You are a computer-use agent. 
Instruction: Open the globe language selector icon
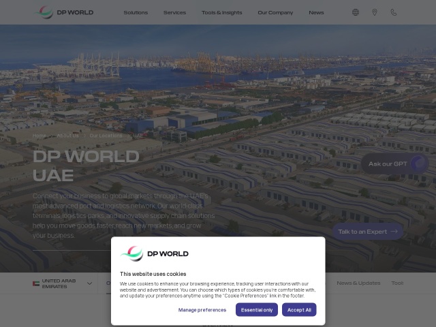[x=356, y=12]
